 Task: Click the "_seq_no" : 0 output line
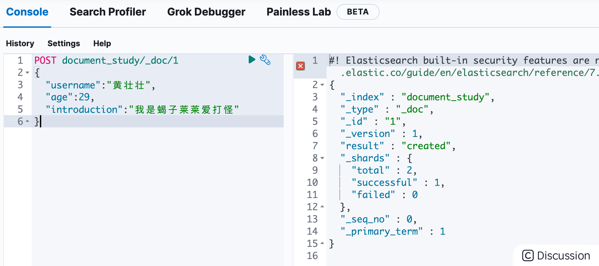click(x=379, y=219)
